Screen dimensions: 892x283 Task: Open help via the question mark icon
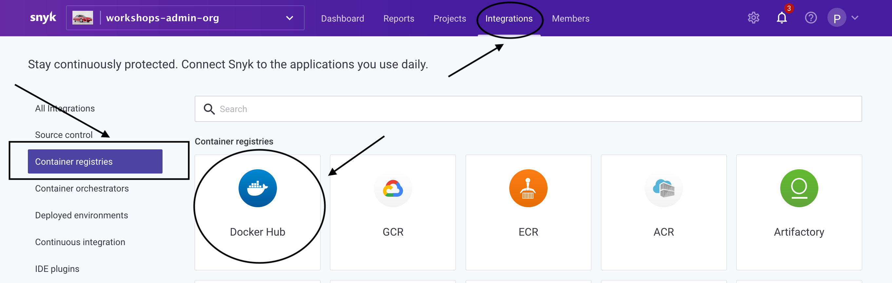pos(811,18)
